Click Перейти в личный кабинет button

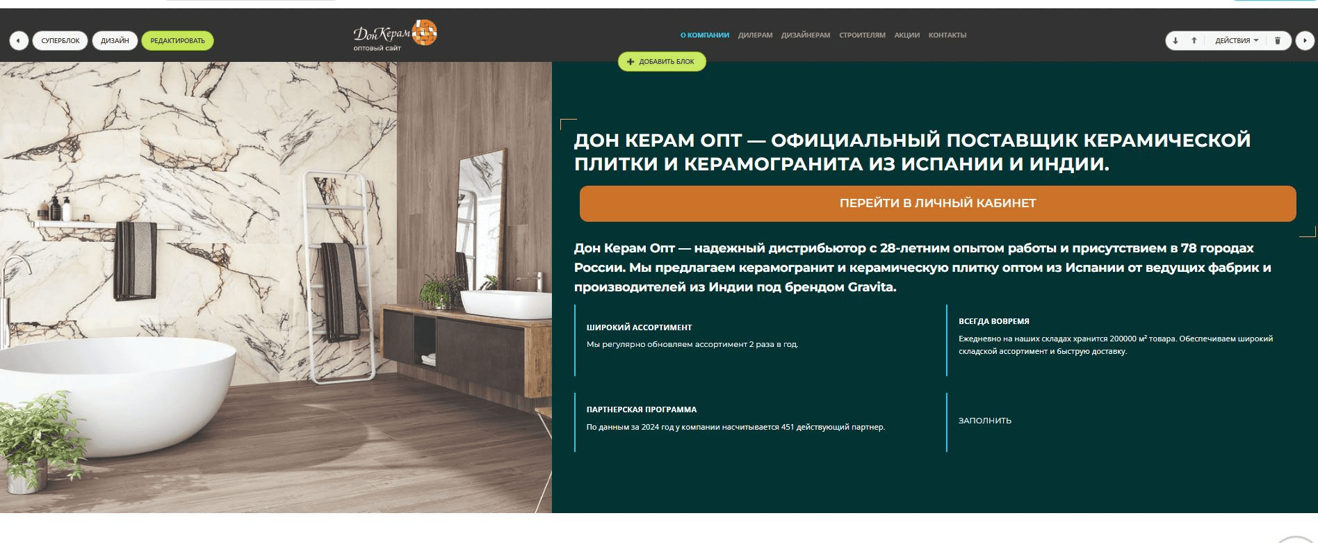[938, 203]
